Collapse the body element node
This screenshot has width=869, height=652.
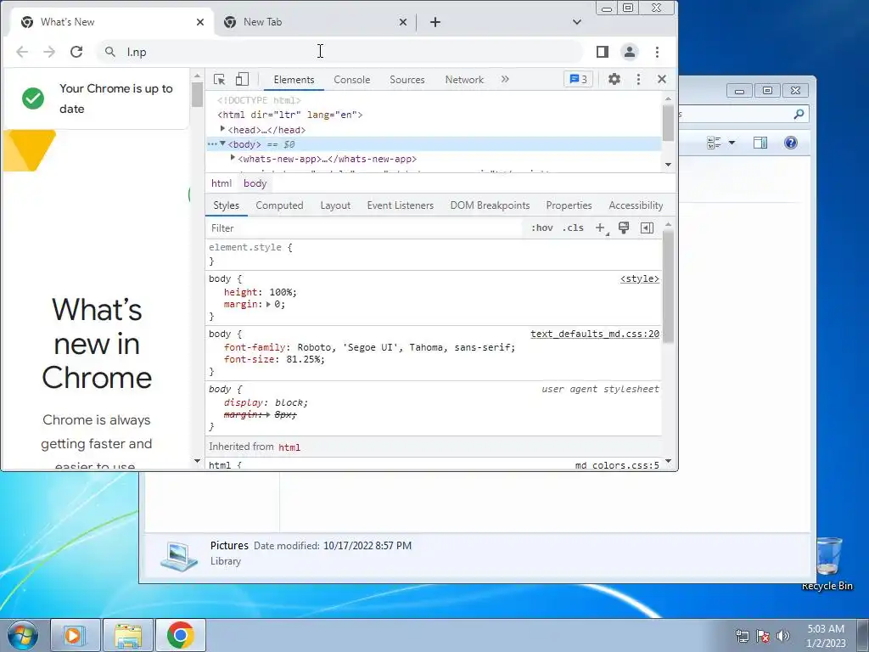[223, 143]
